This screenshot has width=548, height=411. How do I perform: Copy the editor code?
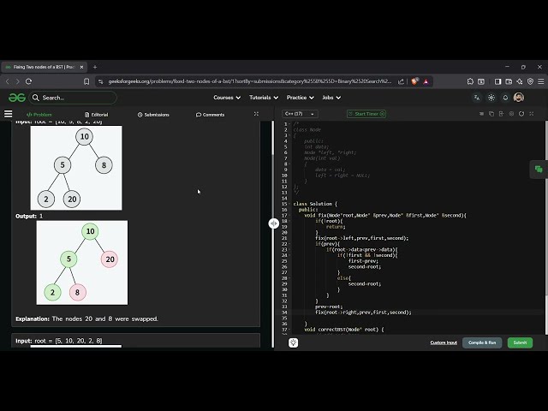click(491, 114)
